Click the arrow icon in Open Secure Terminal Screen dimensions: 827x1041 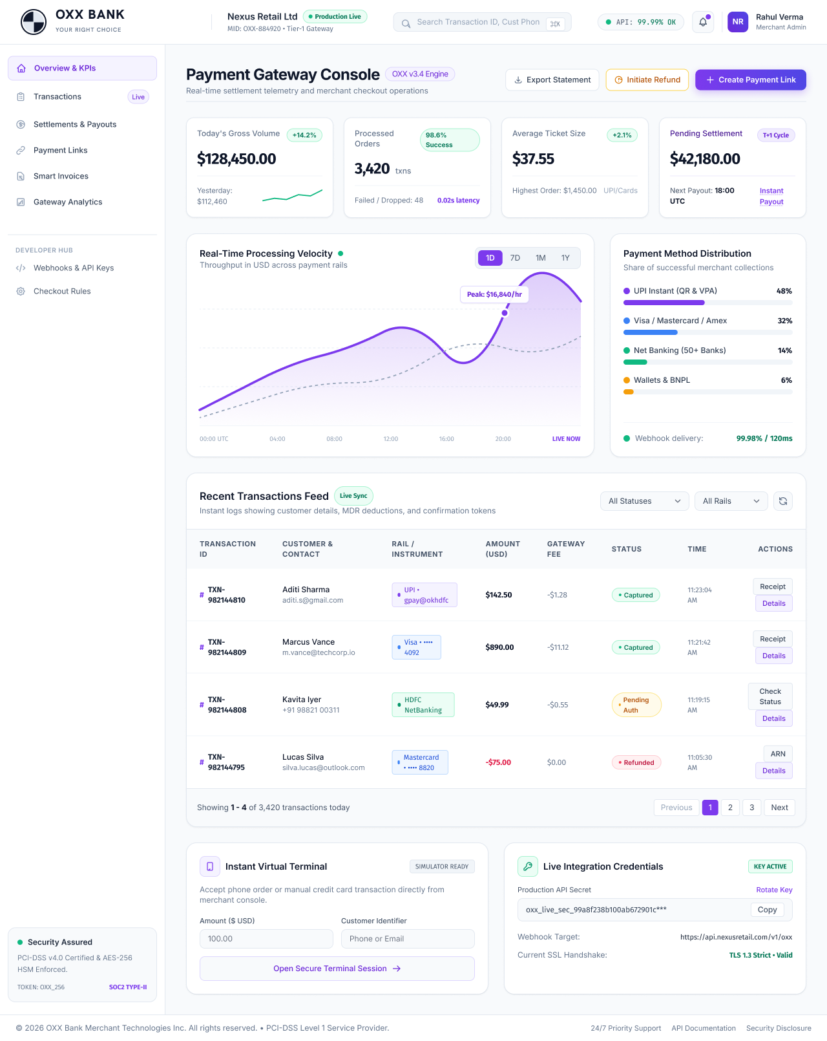(x=397, y=969)
